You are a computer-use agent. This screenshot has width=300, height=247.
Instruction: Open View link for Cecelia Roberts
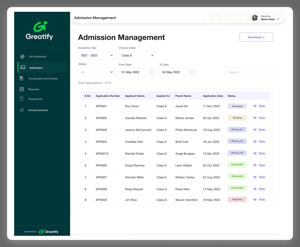(262, 118)
